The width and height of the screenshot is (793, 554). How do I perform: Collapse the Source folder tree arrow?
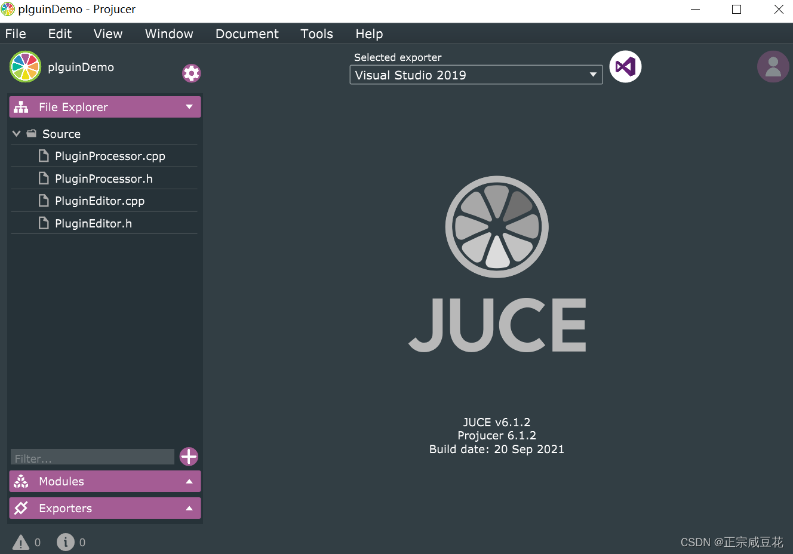(17, 134)
